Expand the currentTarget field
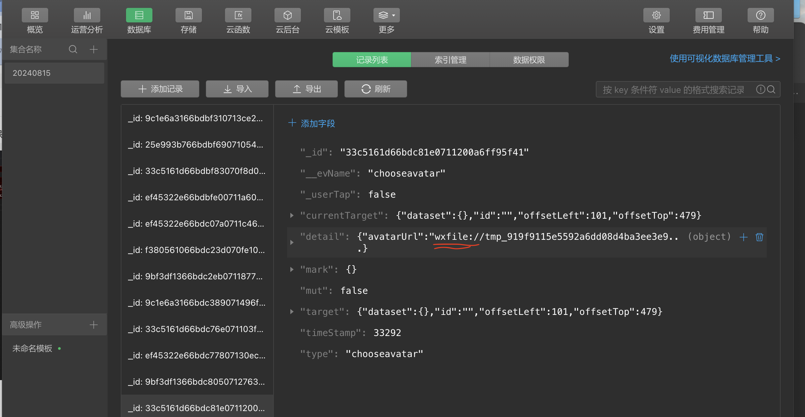 tap(292, 215)
